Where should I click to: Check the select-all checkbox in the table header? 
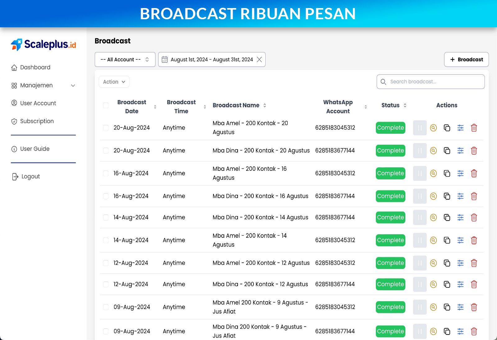coord(106,105)
